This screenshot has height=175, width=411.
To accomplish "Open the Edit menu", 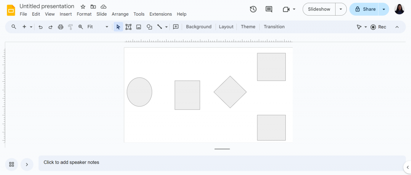I will (x=36, y=14).
